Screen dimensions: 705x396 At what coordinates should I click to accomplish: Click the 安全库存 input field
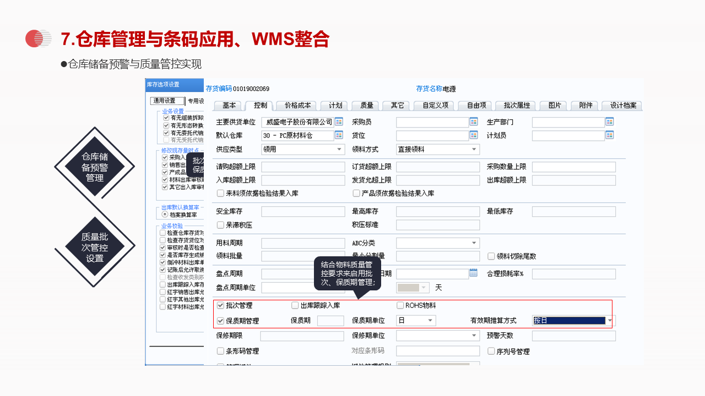coord(303,211)
